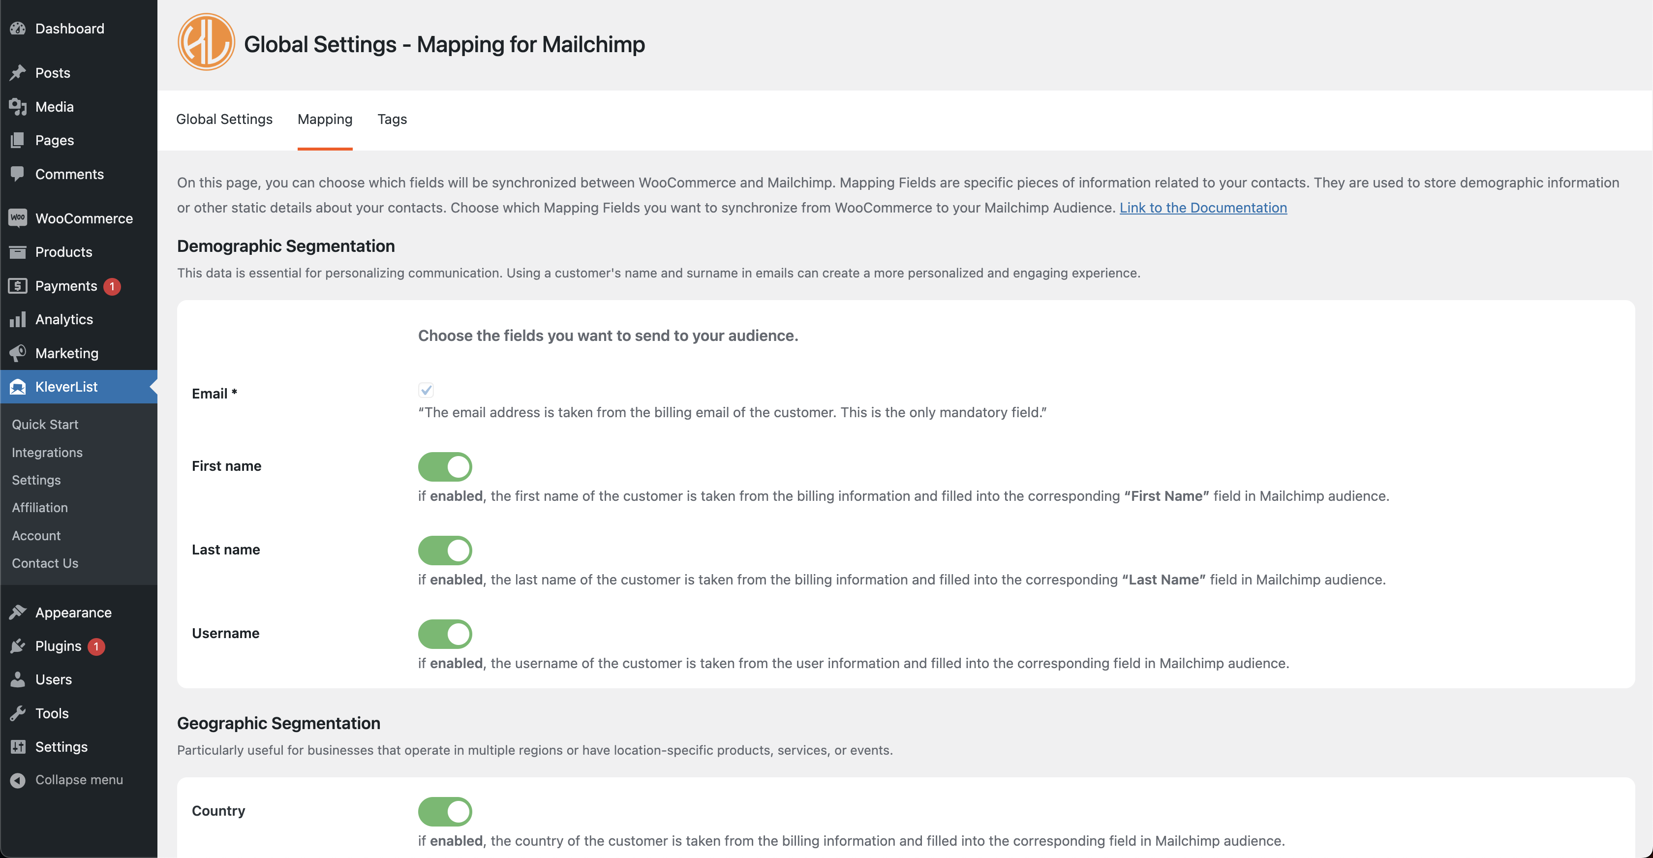The height and width of the screenshot is (858, 1653).
Task: Click the page title Global Settings - Mapping for Mailchimp
Action: tap(444, 44)
